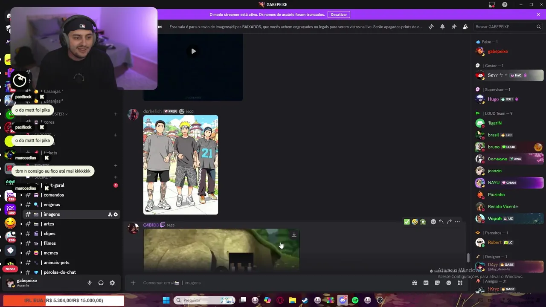Click the Conversar em imagens message field

tap(273, 283)
